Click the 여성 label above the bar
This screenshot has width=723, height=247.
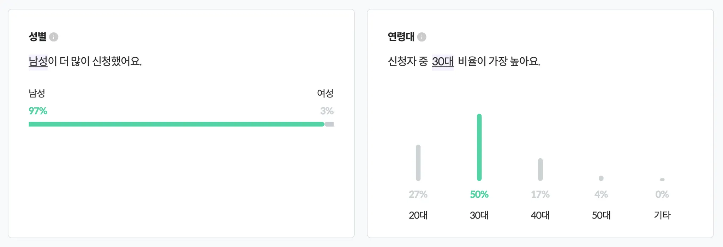[x=325, y=93]
